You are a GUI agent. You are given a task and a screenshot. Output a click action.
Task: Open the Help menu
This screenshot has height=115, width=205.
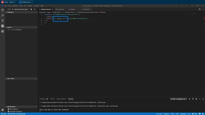42,6
